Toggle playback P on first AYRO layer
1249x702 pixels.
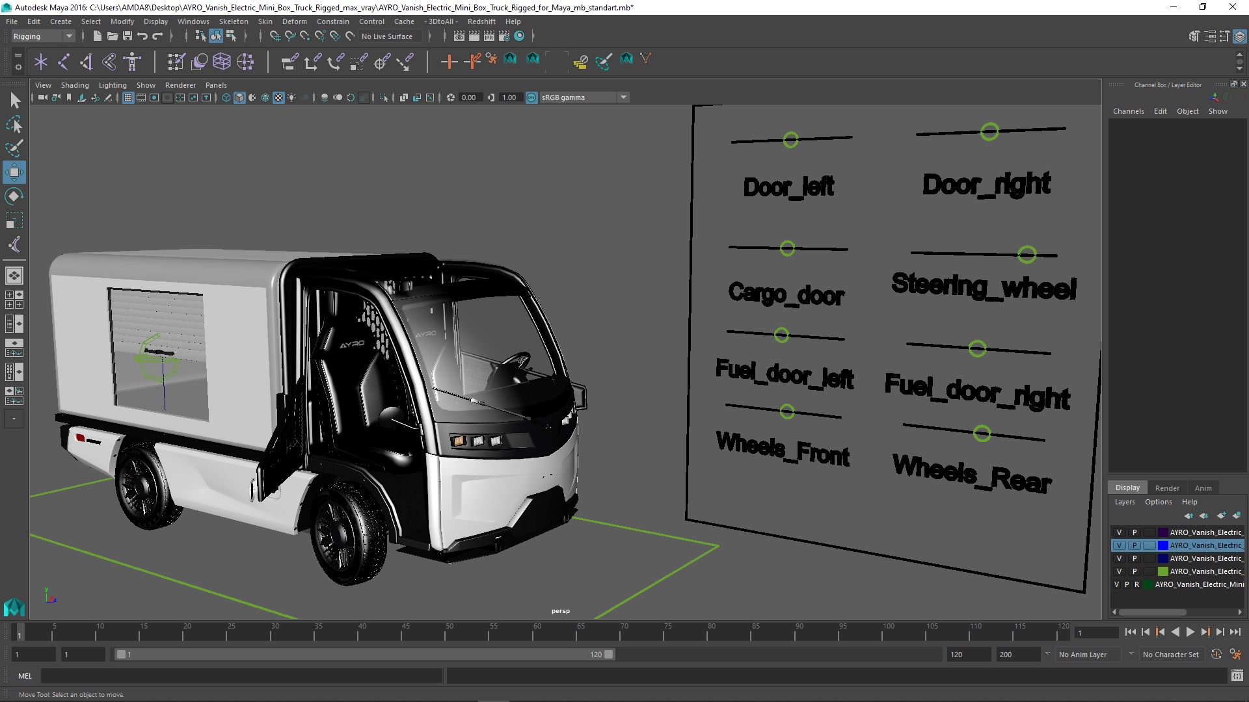(x=1135, y=532)
